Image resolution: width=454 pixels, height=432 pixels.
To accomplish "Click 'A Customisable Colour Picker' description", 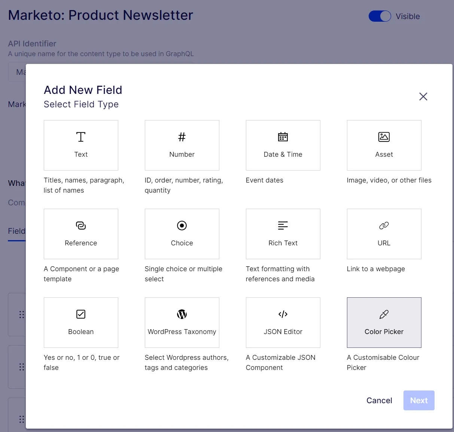I will click(x=383, y=362).
